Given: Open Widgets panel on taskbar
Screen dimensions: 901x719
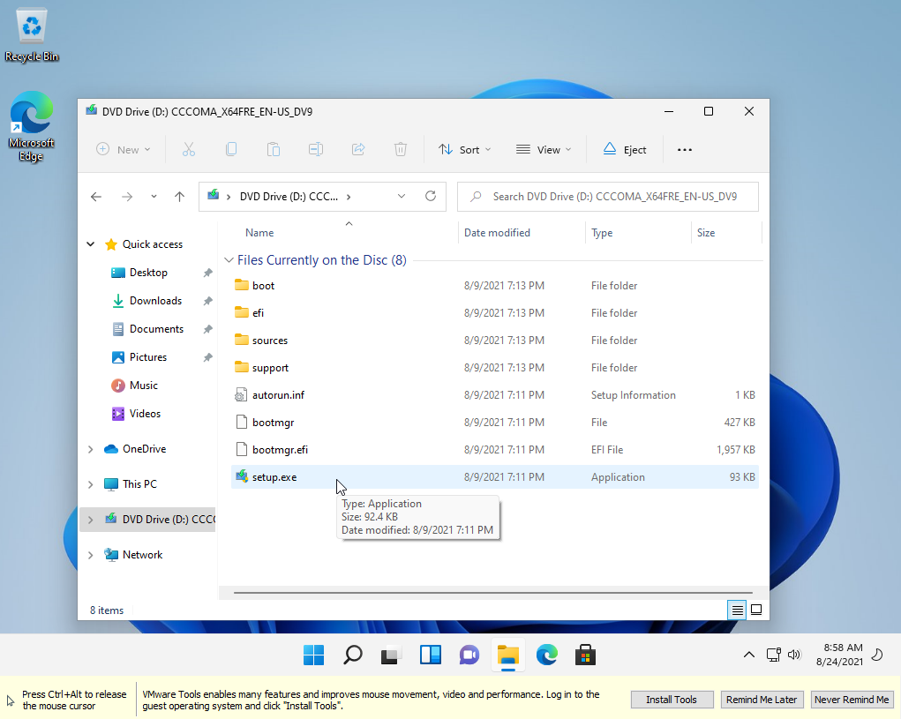Looking at the screenshot, I should pos(430,655).
